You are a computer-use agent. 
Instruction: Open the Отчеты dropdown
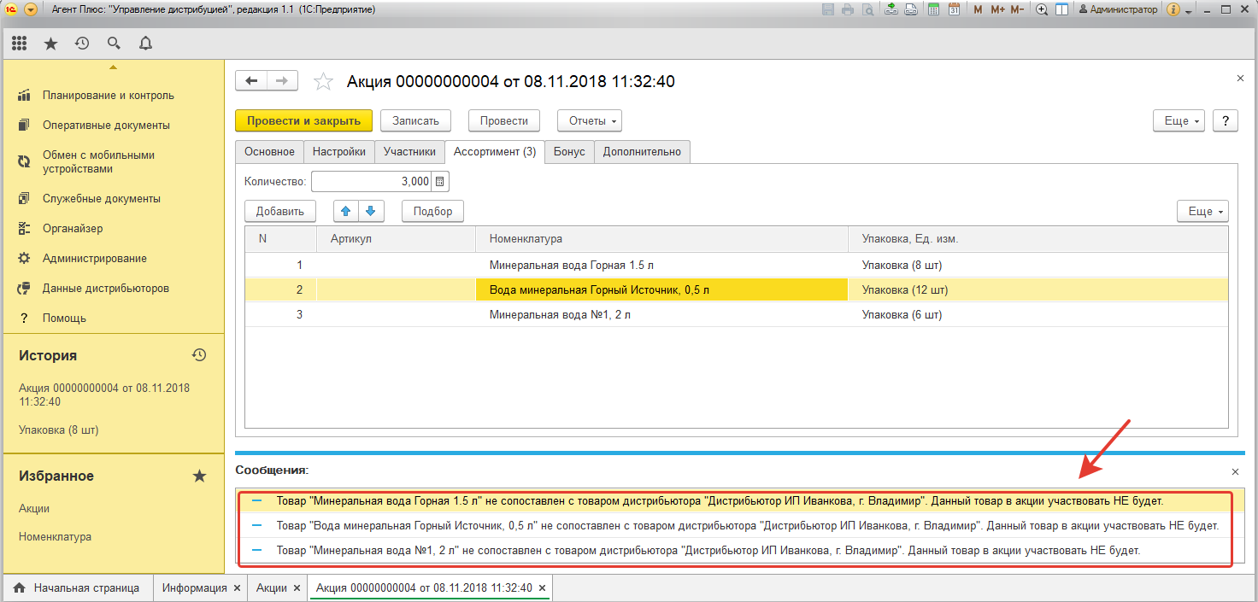[589, 120]
